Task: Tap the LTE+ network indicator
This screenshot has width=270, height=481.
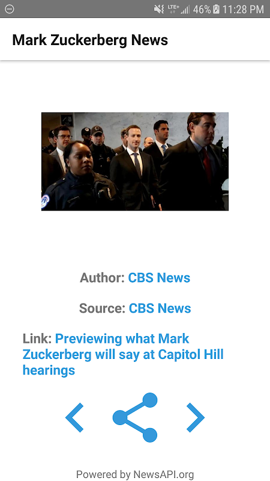Action: (x=173, y=9)
